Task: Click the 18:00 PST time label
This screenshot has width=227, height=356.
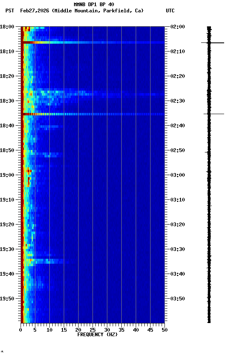Action: coord(7,27)
